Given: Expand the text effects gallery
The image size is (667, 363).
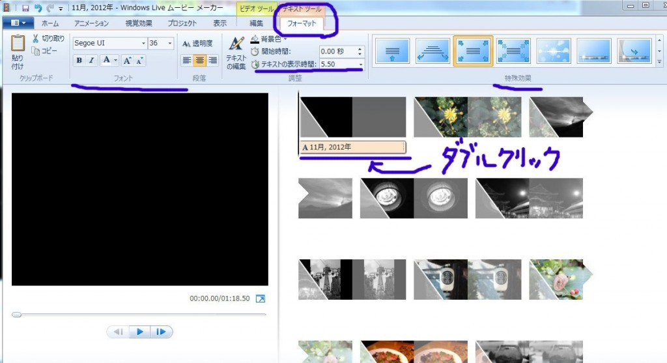Looking at the screenshot, I should click(x=659, y=62).
